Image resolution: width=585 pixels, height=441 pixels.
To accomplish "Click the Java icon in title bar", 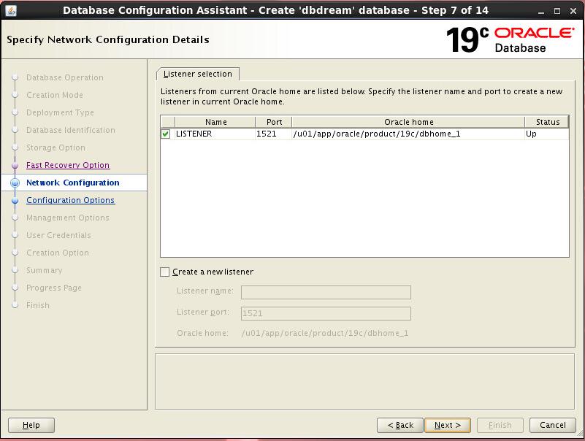I will coord(10,10).
